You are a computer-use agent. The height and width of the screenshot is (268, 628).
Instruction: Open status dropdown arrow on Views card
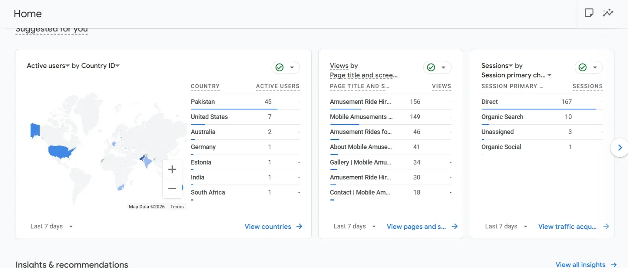click(444, 67)
